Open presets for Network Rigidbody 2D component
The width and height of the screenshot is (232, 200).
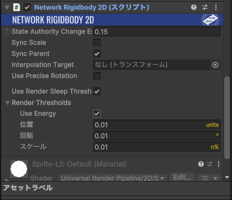point(205,7)
